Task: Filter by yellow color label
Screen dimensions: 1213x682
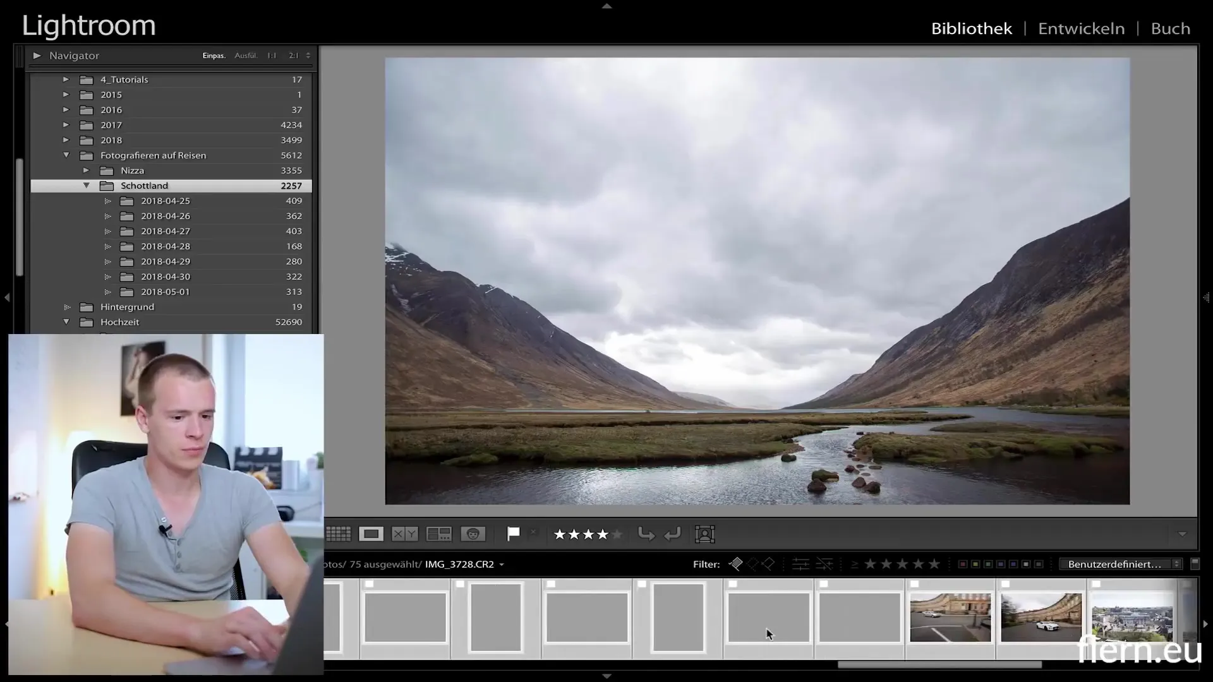Action: tap(975, 564)
